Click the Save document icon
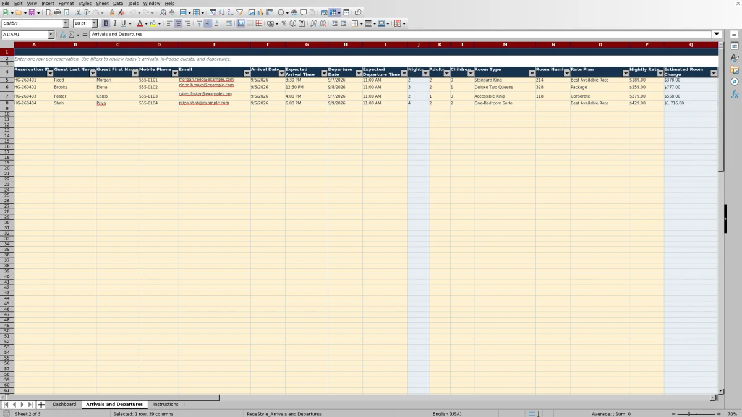 31,12
